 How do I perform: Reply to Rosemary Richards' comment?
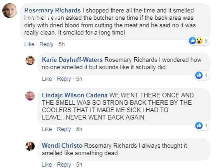[47, 44]
